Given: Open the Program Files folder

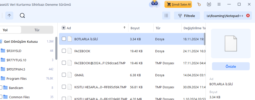Looking at the screenshot, I should [17, 79].
